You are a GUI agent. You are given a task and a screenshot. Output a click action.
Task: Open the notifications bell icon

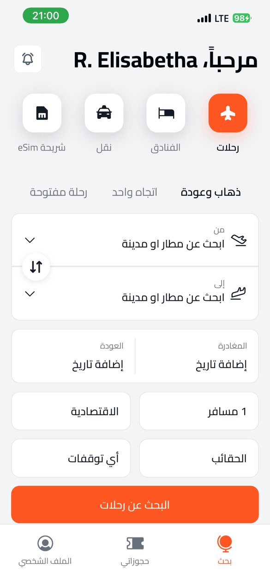pyautogui.click(x=28, y=59)
